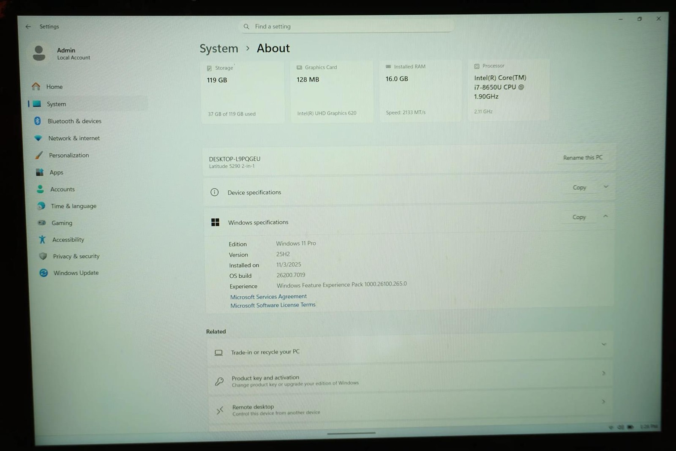
Task: Click the Bluetooth icon in sidebar
Action: click(x=38, y=121)
